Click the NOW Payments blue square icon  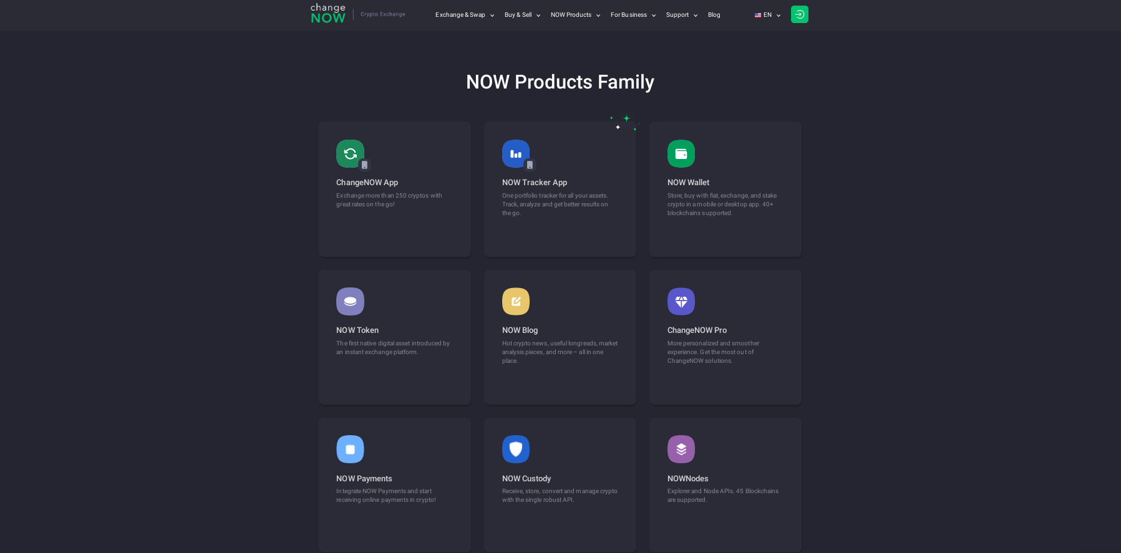(350, 449)
